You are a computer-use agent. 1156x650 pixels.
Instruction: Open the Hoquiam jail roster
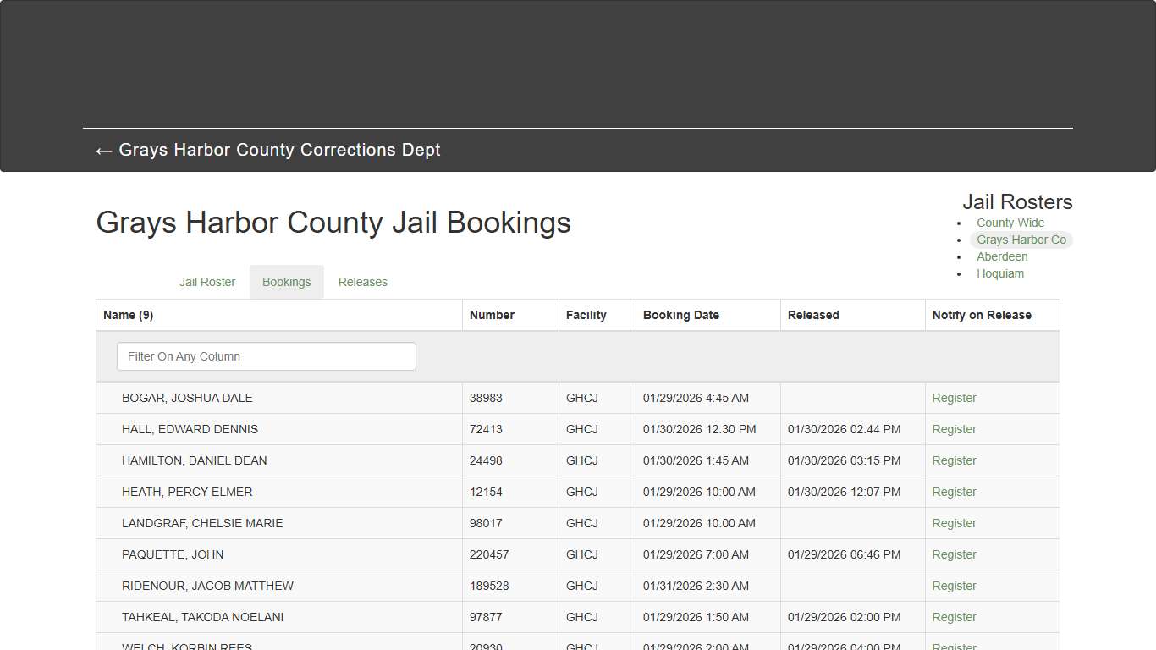point(1000,273)
